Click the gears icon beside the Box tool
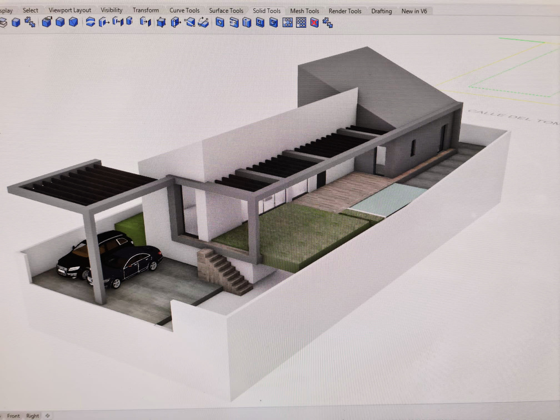Screen dimensions: 560x420 (x=30, y=22)
